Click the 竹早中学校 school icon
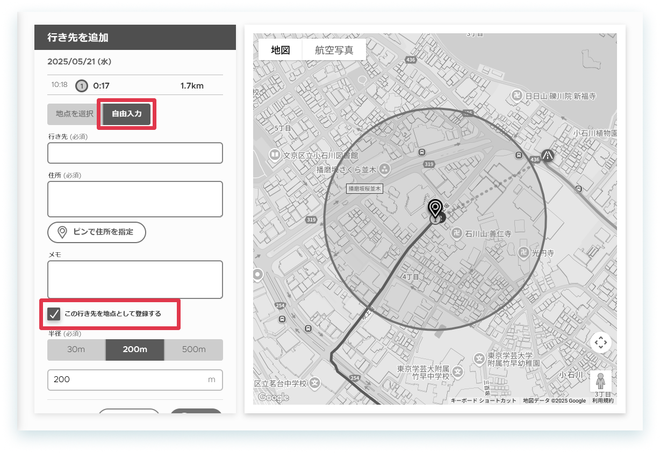 (x=457, y=371)
